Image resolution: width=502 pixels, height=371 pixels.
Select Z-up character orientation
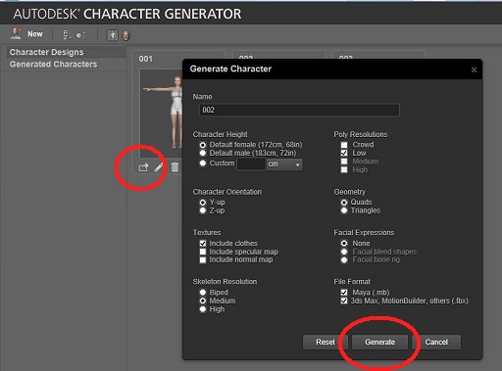pos(203,210)
